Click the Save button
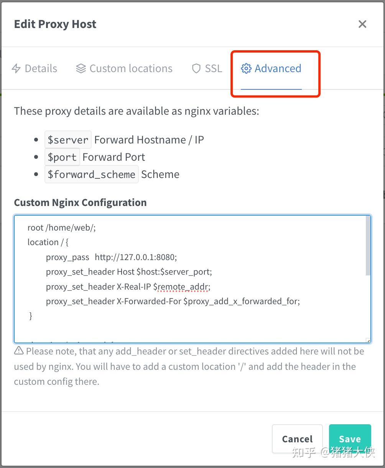The height and width of the screenshot is (468, 385). (349, 438)
